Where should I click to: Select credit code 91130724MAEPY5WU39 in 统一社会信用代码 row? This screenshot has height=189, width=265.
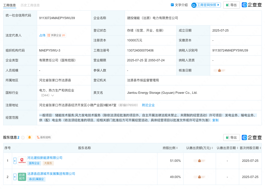tap(57, 18)
